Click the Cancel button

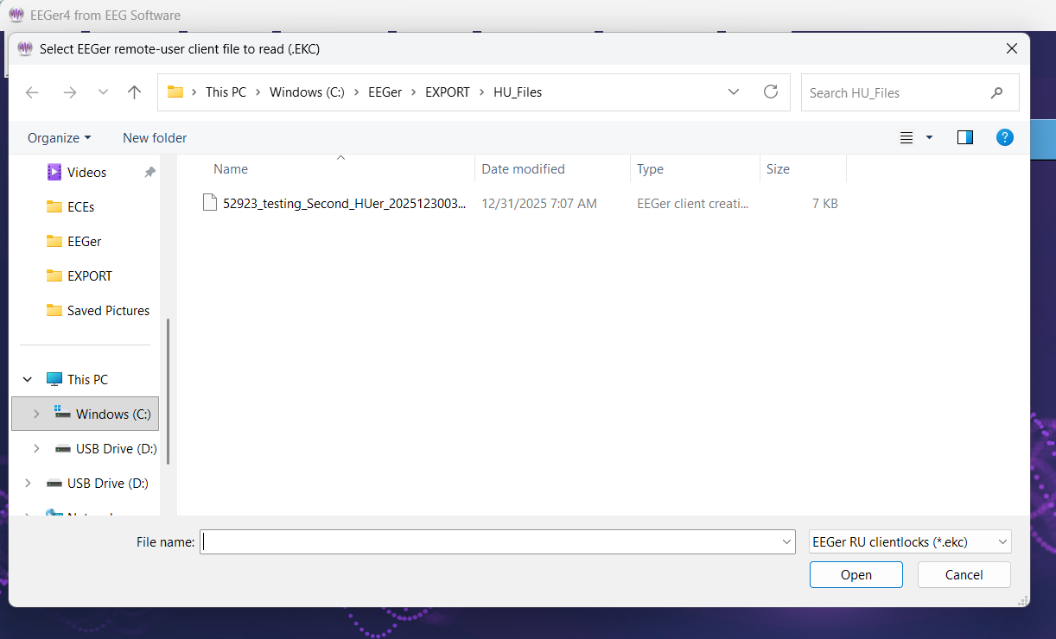(964, 574)
